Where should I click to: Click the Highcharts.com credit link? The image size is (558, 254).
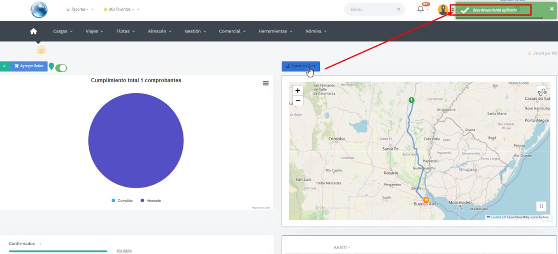pyautogui.click(x=261, y=208)
